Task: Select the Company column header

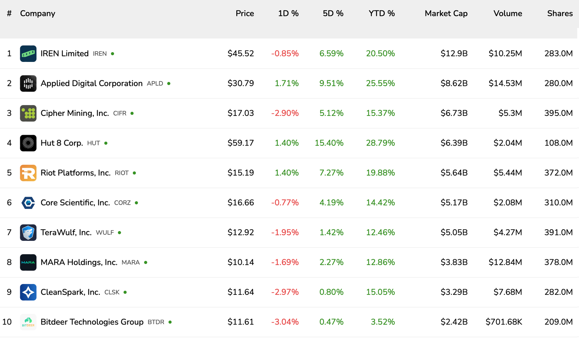Action: pyautogui.click(x=38, y=13)
